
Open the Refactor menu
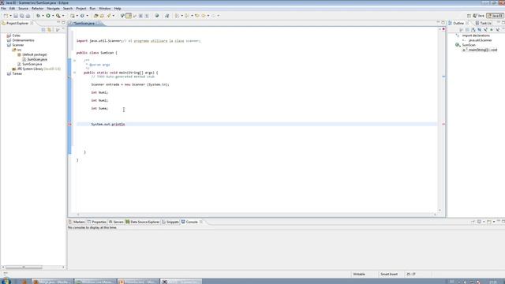37,9
